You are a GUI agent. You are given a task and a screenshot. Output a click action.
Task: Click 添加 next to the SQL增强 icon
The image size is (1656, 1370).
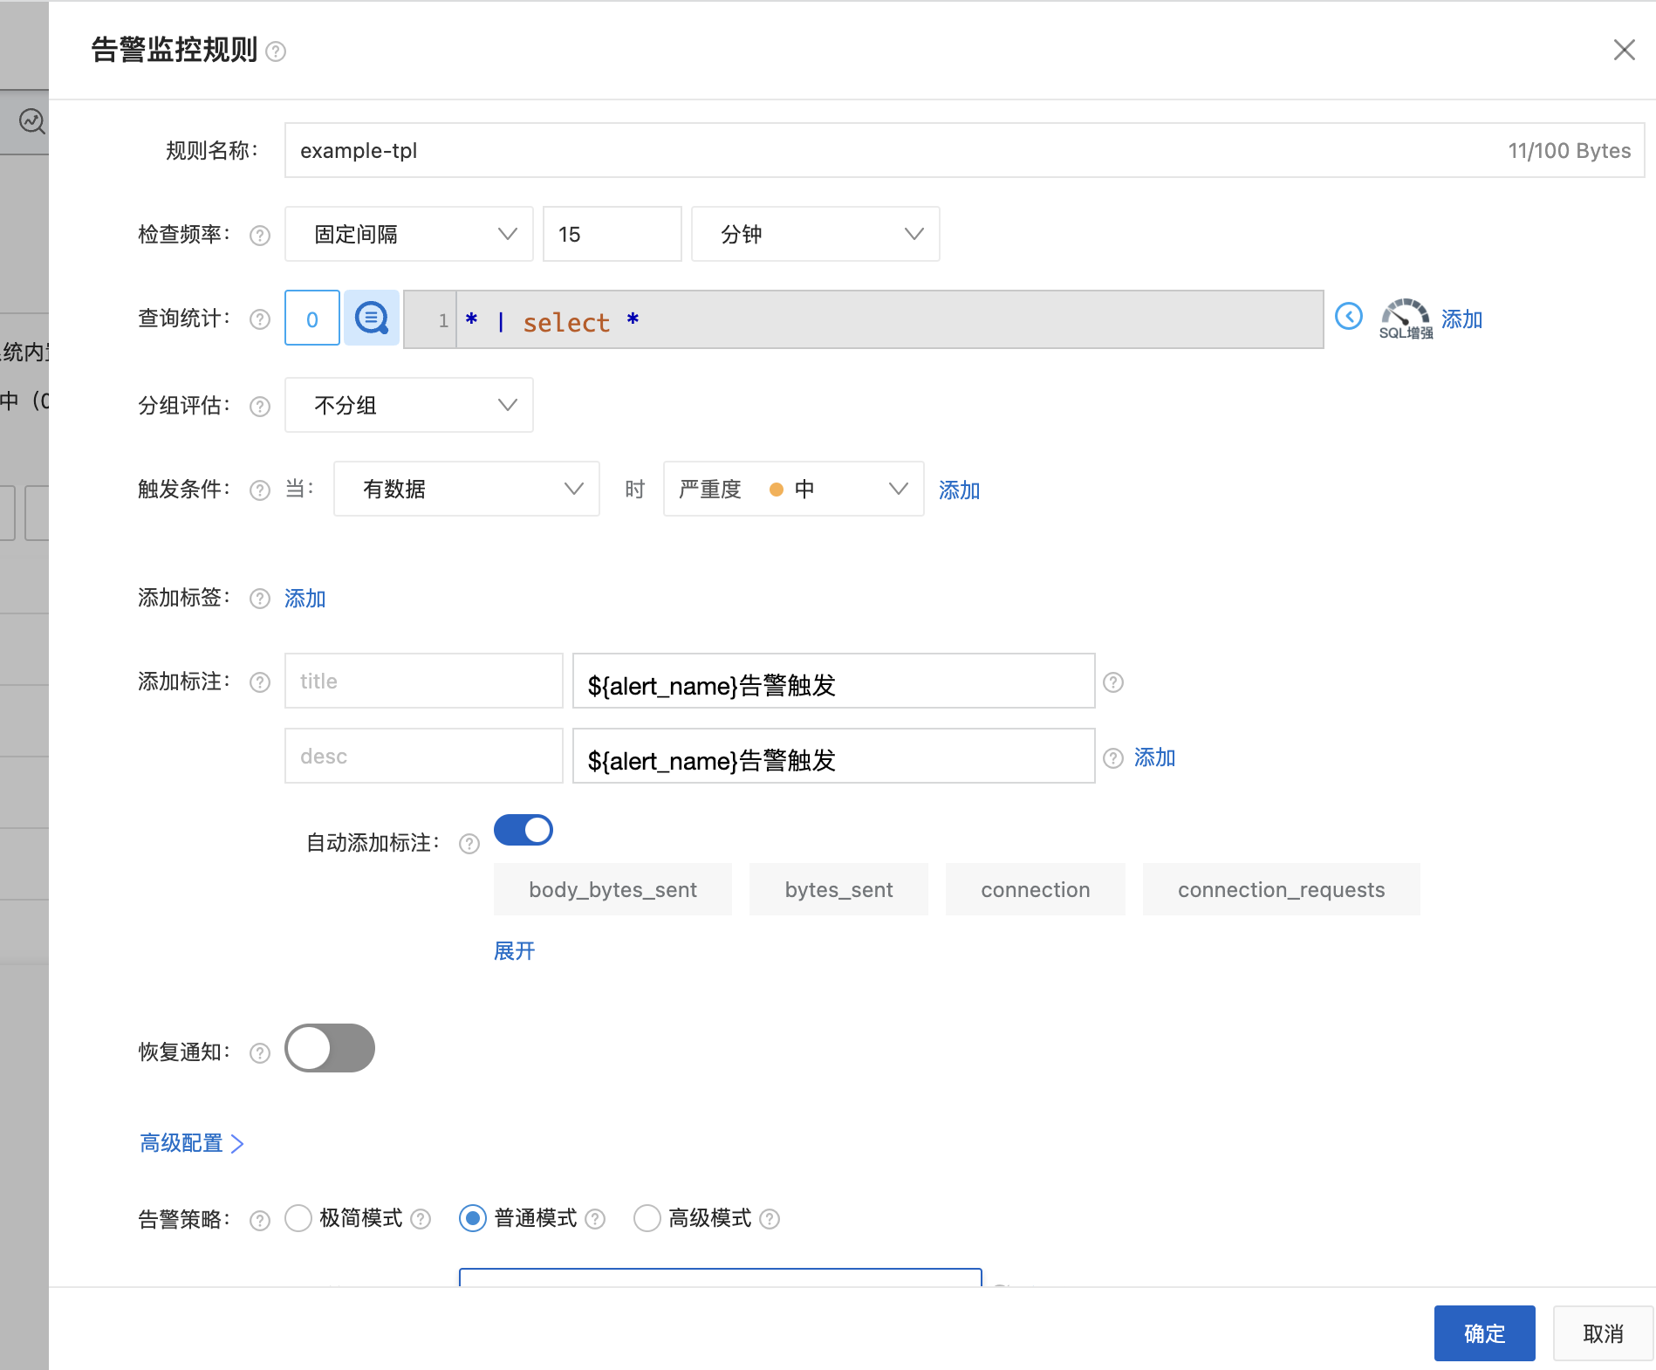(x=1462, y=319)
